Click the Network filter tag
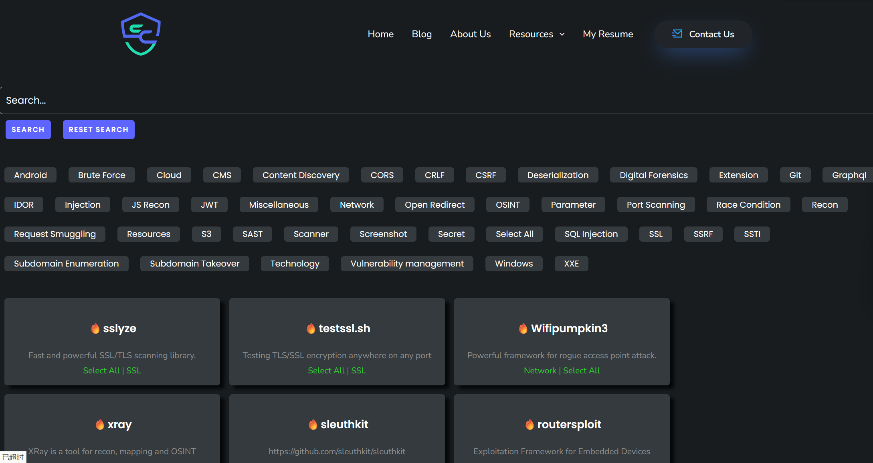873x463 pixels. pyautogui.click(x=357, y=204)
